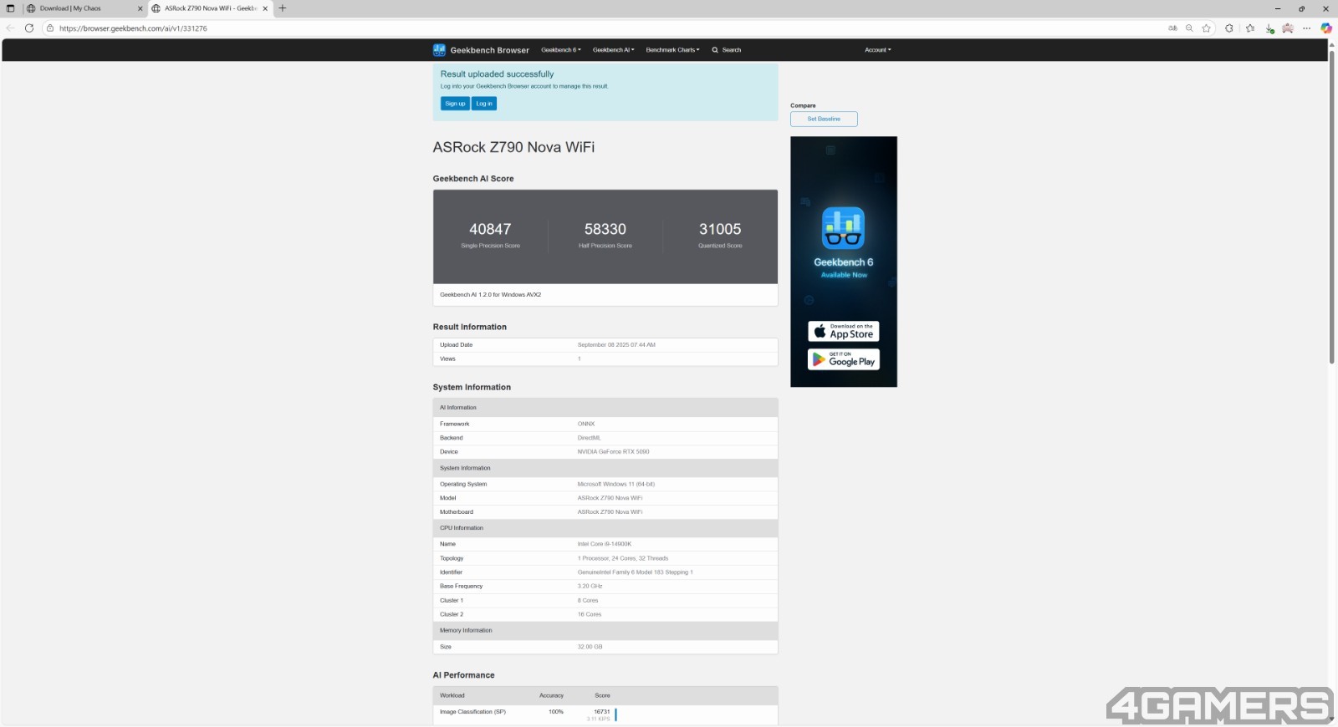
Task: Click the Geekbench 6 app icon in the ad
Action: [843, 228]
